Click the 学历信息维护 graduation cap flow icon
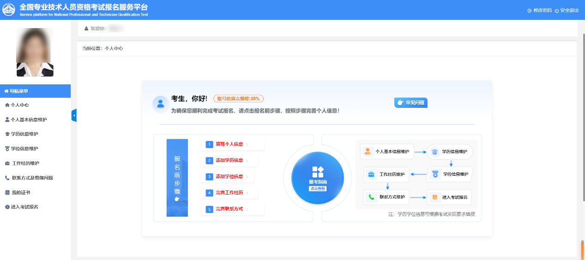The width and height of the screenshot is (585, 260). 434,152
